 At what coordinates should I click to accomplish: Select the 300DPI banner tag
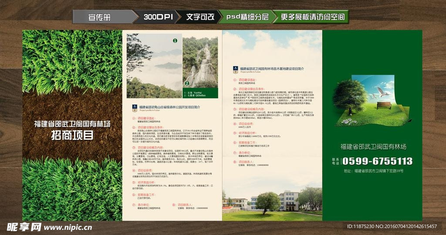click(x=158, y=17)
